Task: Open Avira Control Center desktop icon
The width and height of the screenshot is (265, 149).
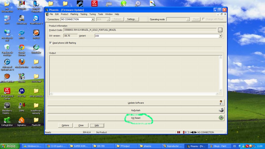Action: pyautogui.click(x=7, y=94)
